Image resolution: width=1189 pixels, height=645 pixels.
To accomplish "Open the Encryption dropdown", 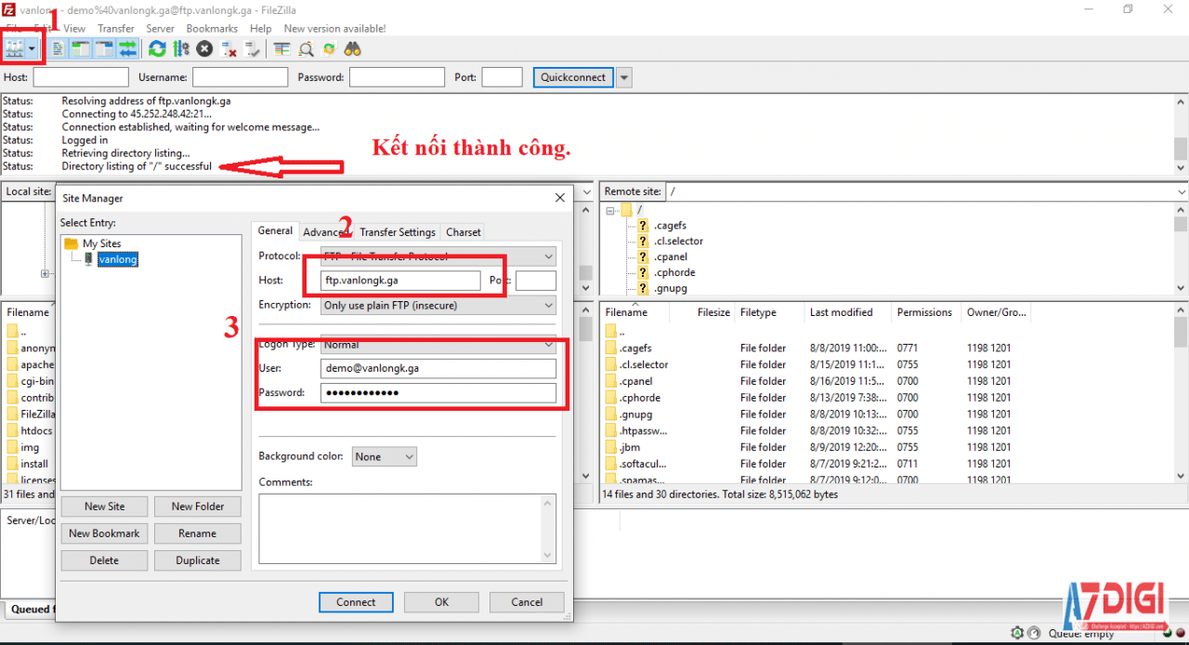I will pos(438,305).
